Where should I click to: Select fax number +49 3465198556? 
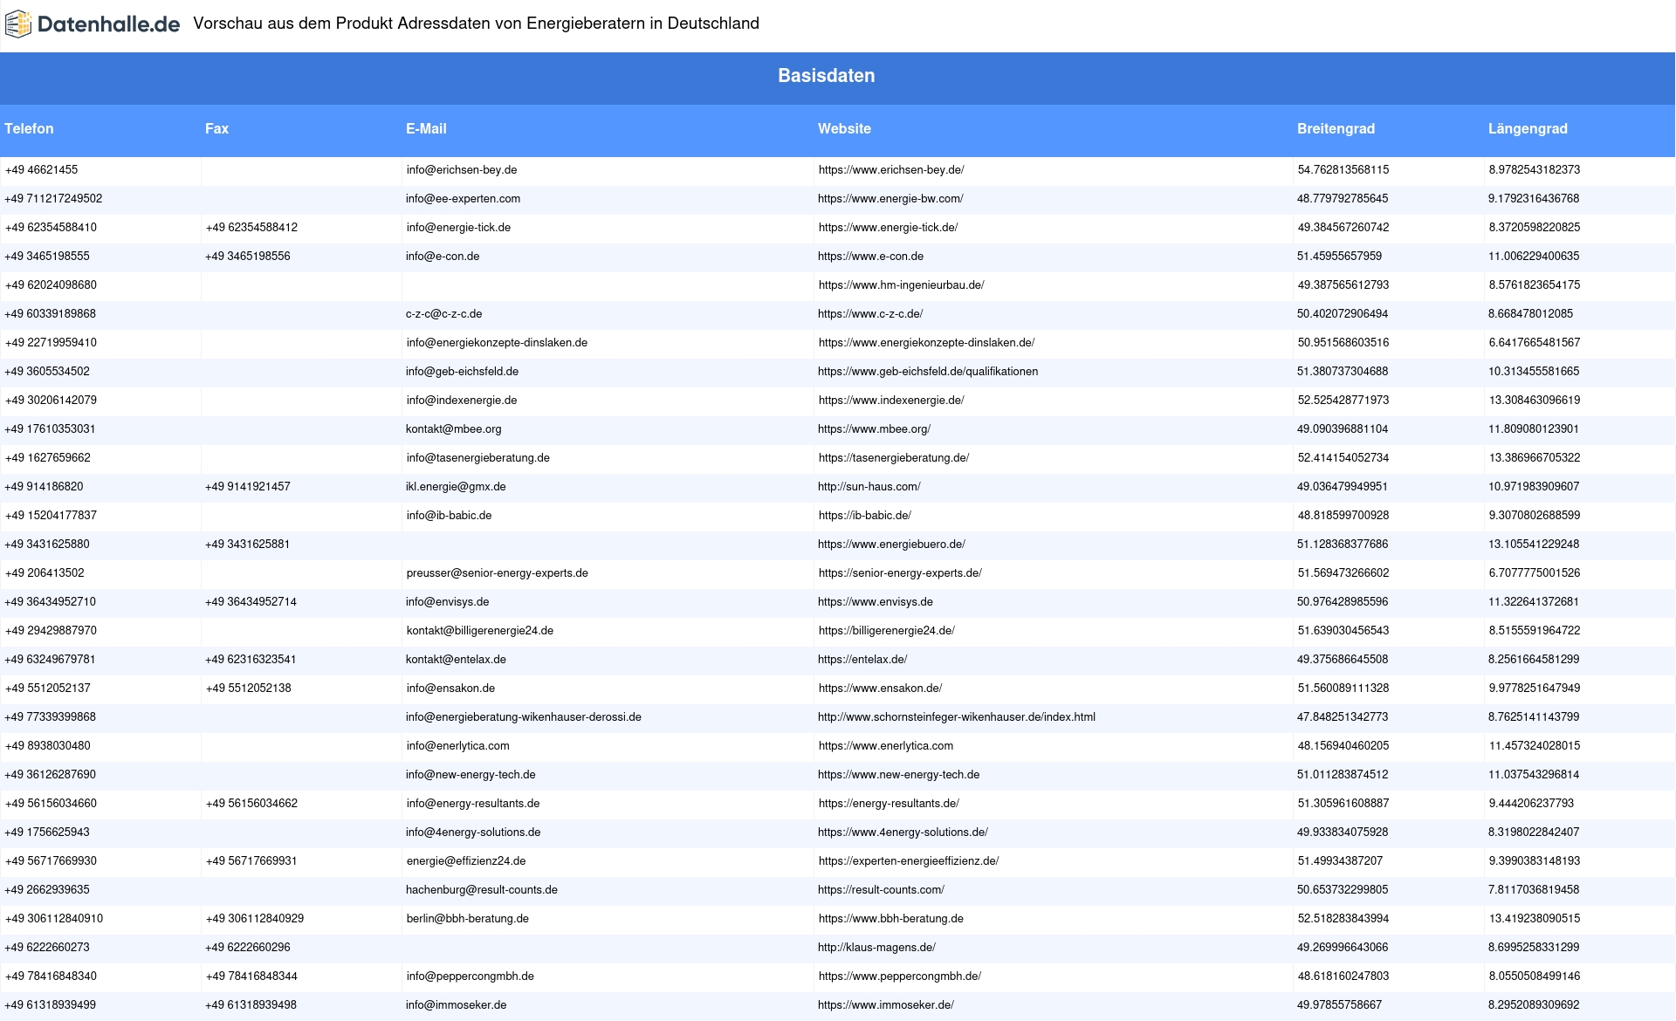click(x=248, y=257)
